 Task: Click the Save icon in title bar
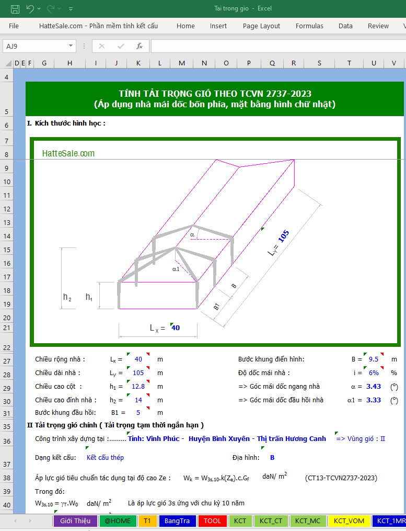[x=15, y=9]
